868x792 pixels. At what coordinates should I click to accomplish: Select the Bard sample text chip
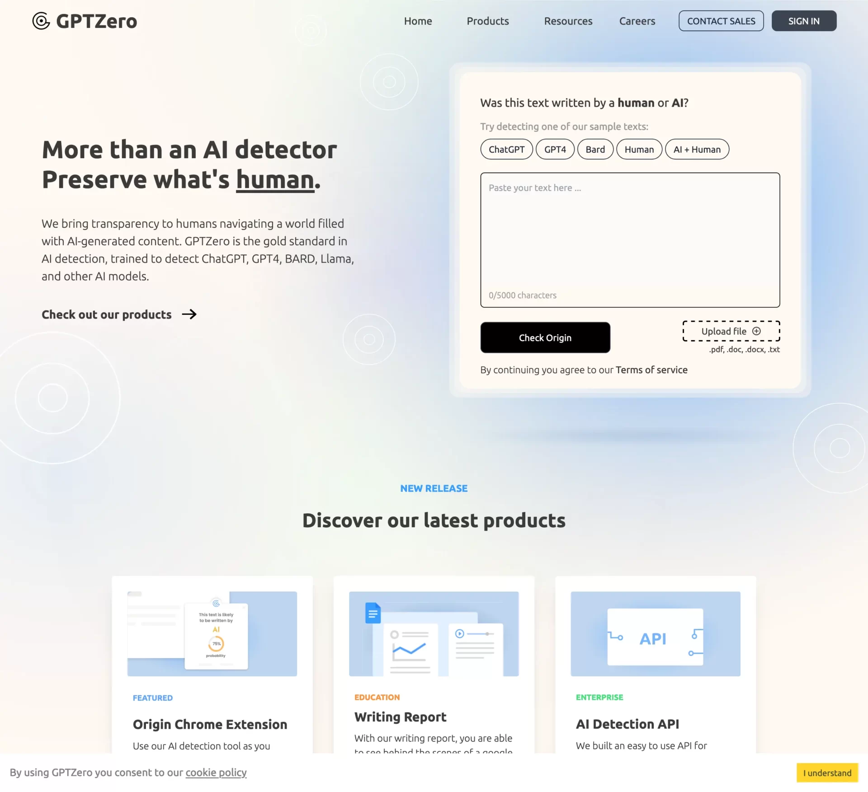tap(595, 149)
